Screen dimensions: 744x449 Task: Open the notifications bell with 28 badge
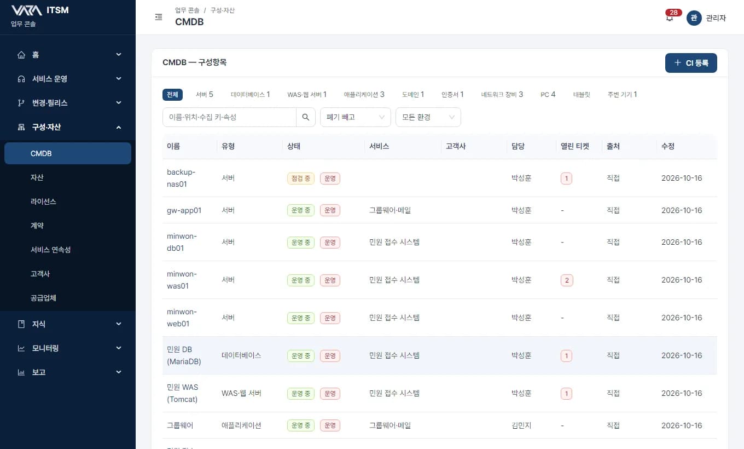(670, 18)
